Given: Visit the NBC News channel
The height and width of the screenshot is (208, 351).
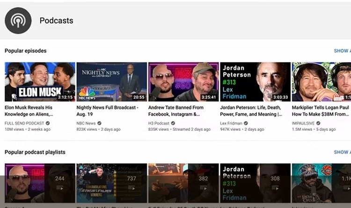Looking at the screenshot, I should (x=86, y=123).
